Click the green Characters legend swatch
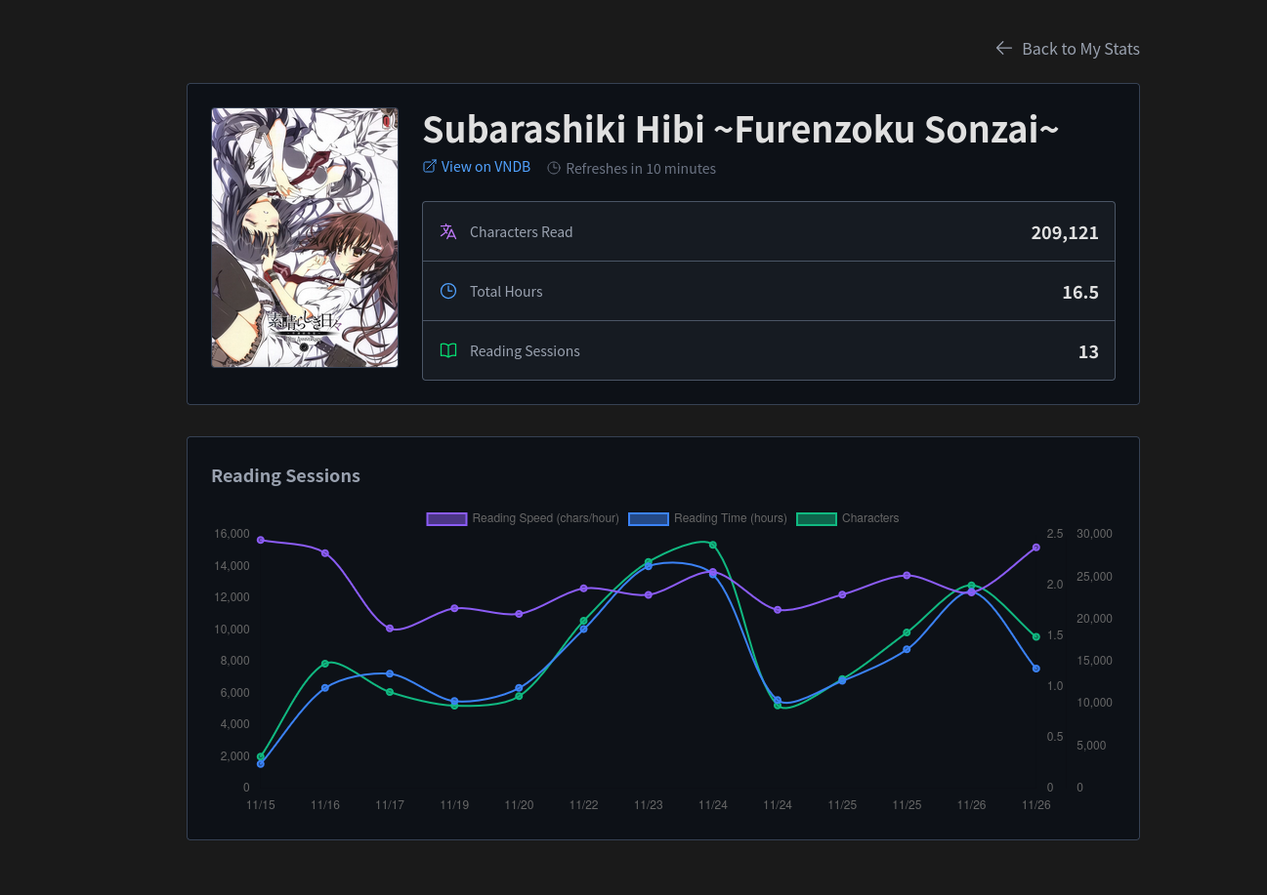The width and height of the screenshot is (1267, 895). click(817, 518)
